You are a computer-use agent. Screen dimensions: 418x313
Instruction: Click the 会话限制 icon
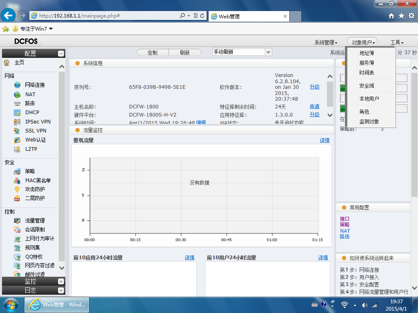pos(17,230)
